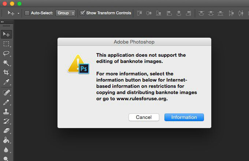Select the Magic Wand tool
Image resolution: width=249 pixels, height=161 pixels.
[6, 63]
